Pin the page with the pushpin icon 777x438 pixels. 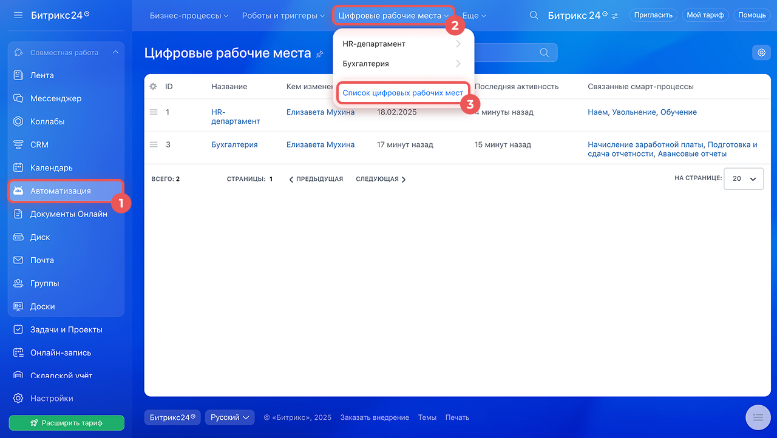(x=320, y=54)
